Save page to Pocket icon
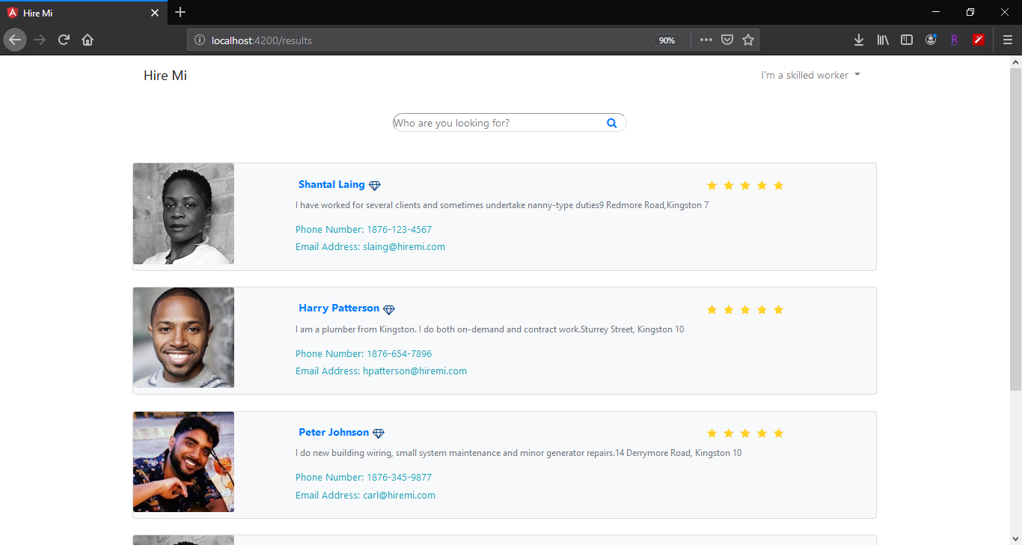The width and height of the screenshot is (1022, 545). click(726, 40)
